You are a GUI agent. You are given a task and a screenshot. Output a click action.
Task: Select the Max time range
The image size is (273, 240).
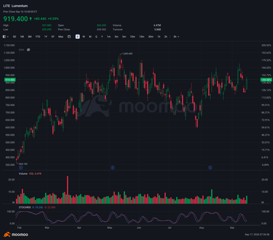pyautogui.click(x=61, y=37)
